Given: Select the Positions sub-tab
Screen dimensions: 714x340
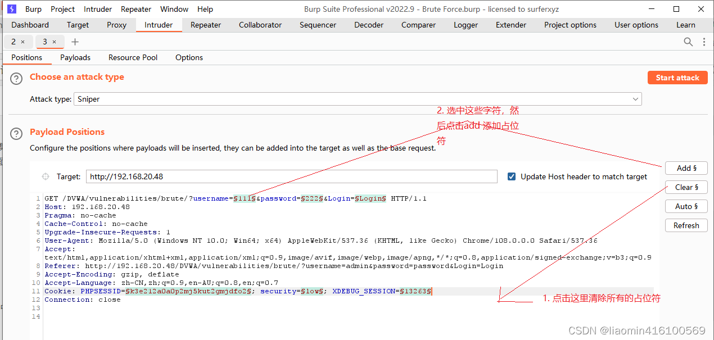Looking at the screenshot, I should [x=26, y=57].
